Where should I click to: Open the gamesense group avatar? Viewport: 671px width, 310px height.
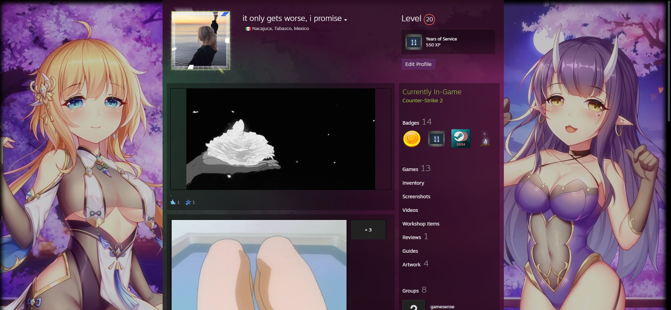[413, 305]
